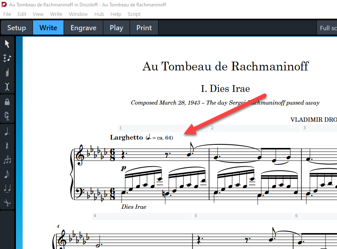Click bar 2 system track marker
The height and width of the screenshot is (249, 337).
[x=255, y=128]
